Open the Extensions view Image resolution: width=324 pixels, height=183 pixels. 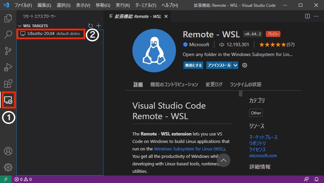click(x=8, y=84)
